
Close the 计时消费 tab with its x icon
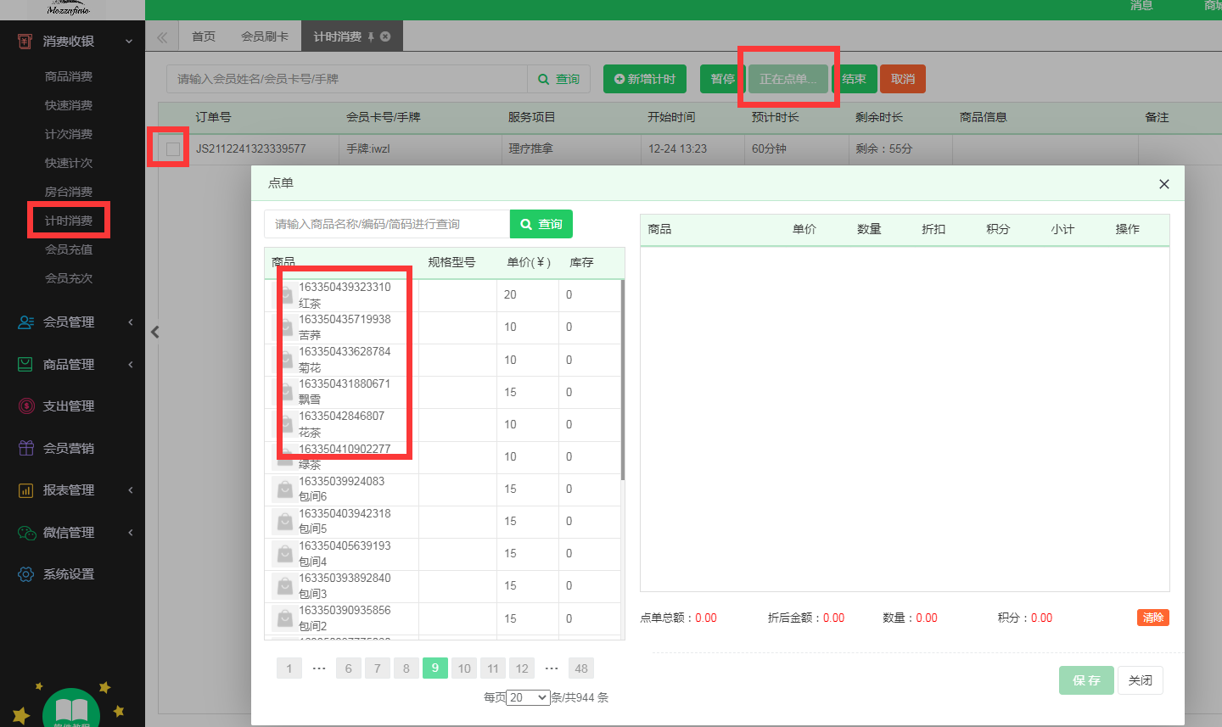tap(385, 36)
